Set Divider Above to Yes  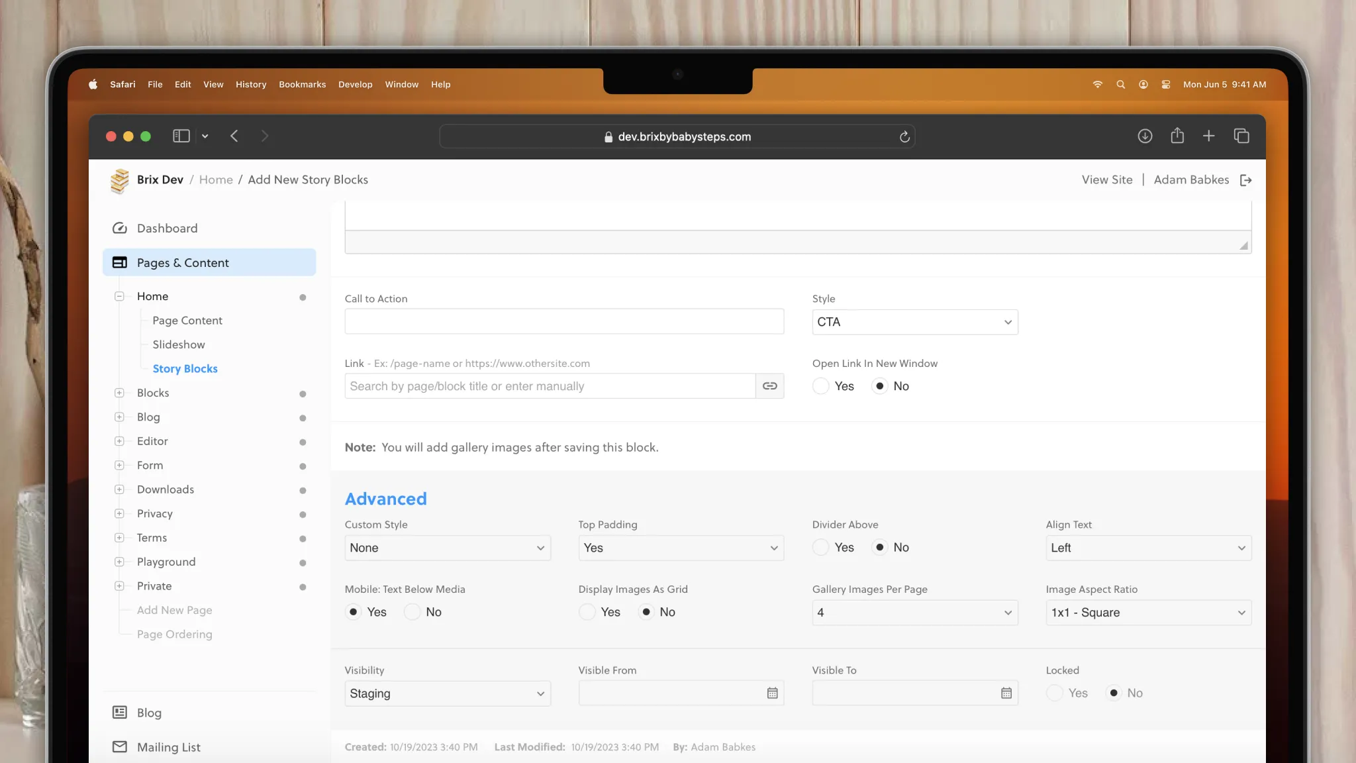click(820, 547)
